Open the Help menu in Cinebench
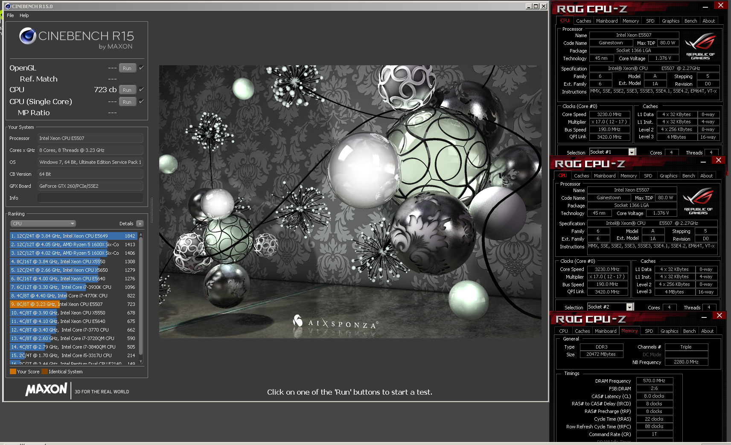 (24, 15)
